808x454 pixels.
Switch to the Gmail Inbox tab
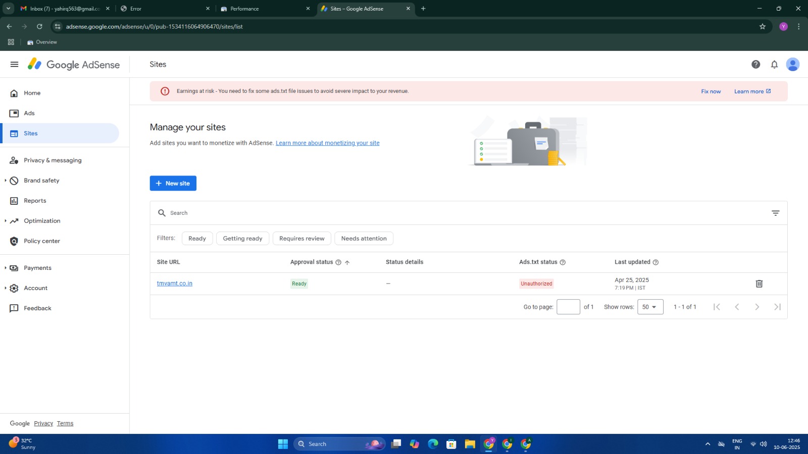[65, 9]
